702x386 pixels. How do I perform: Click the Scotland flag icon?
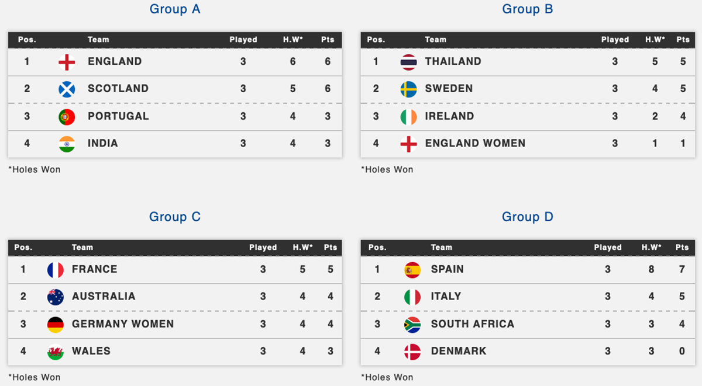pyautogui.click(x=67, y=89)
